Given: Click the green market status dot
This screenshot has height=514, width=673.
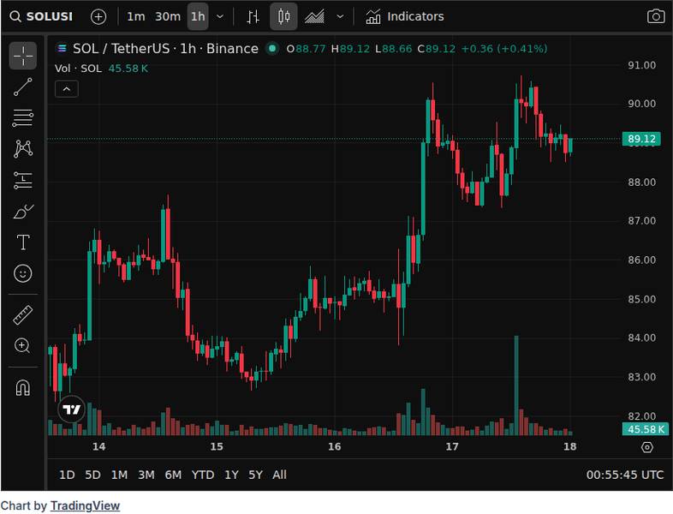Looking at the screenshot, I should click(x=272, y=49).
